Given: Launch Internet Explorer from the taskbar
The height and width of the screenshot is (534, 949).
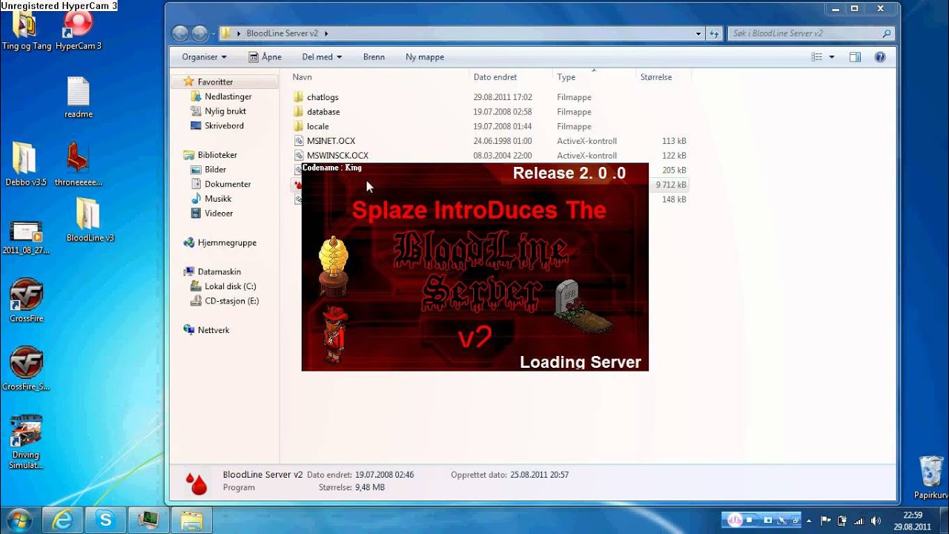Looking at the screenshot, I should pos(62,521).
